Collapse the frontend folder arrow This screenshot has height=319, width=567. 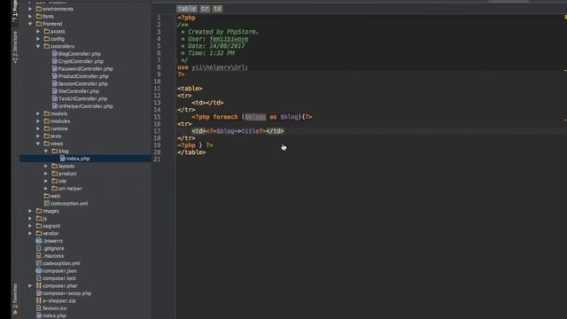click(x=30, y=24)
